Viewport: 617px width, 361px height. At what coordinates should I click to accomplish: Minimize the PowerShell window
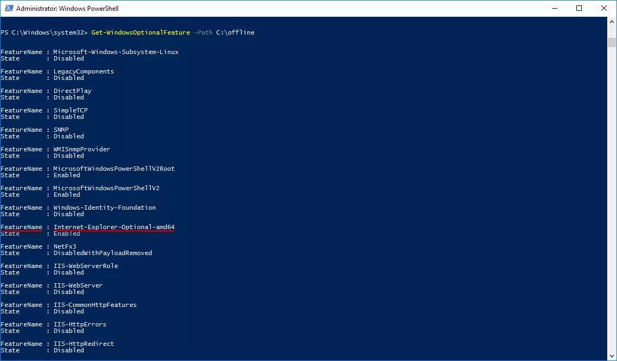pyautogui.click(x=555, y=8)
